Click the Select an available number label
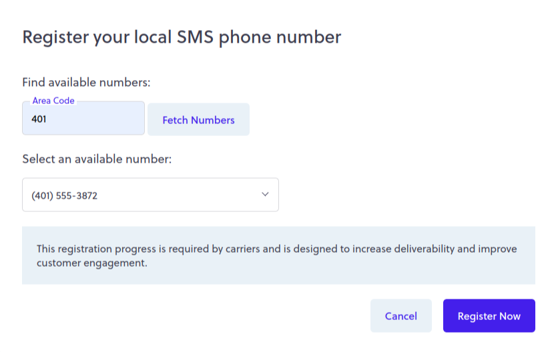Viewport: 548px width, 352px height. 97,159
